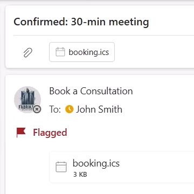Viewport: 194px width, 194px height.
Task: Open the John Smith recipient contact
Action: coord(99,109)
